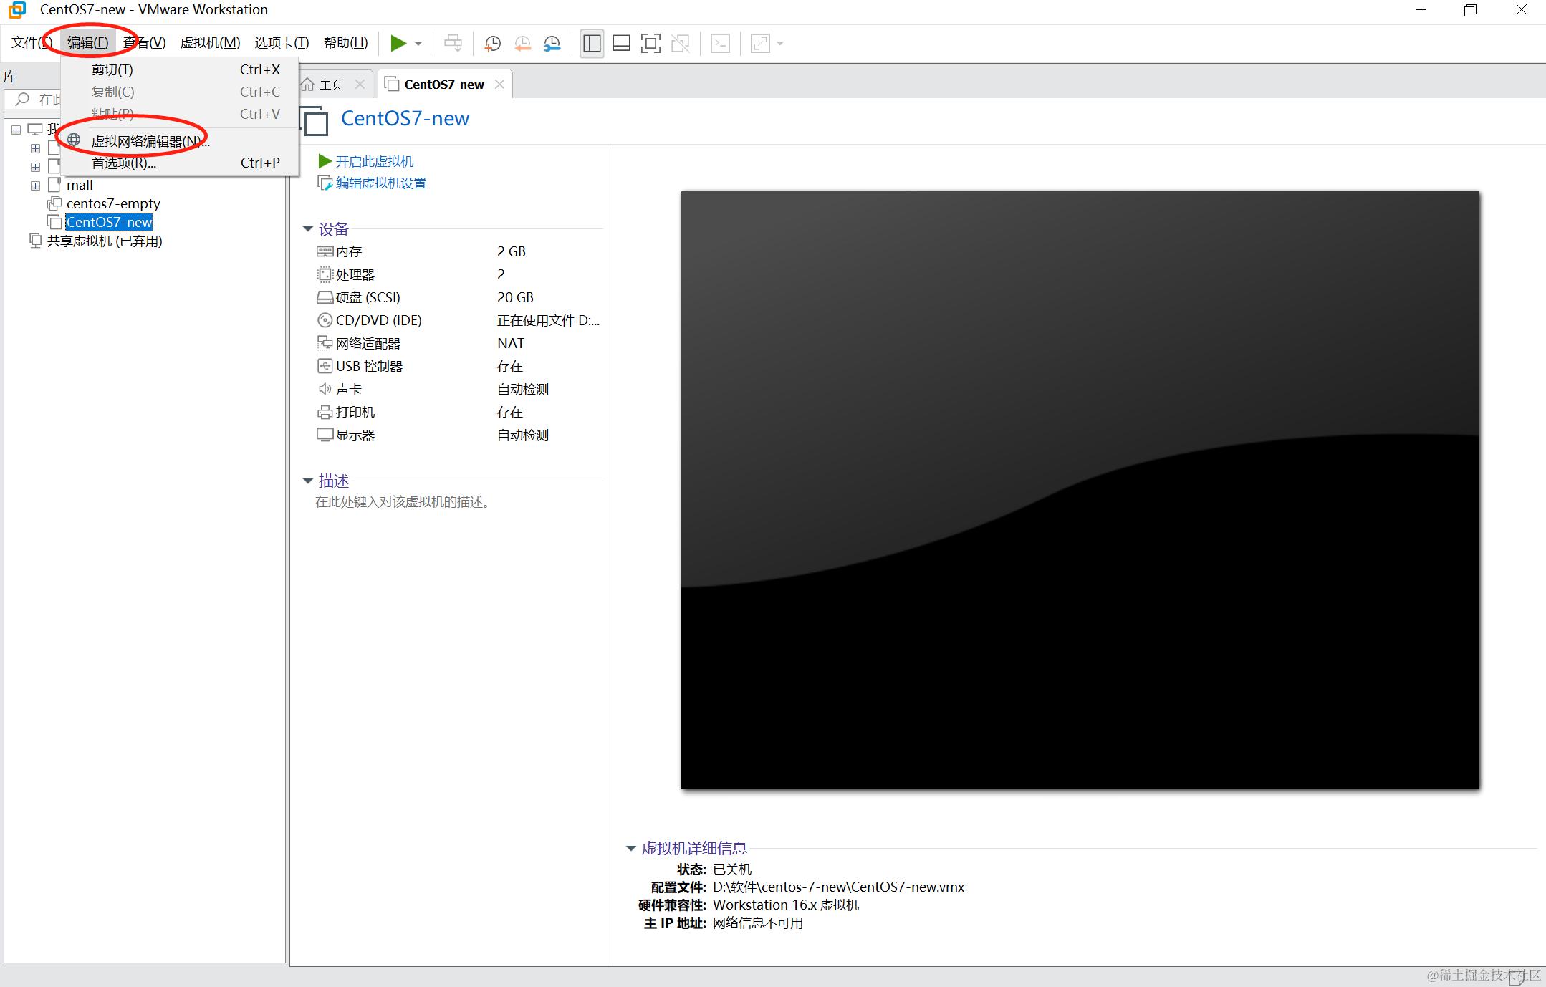This screenshot has height=987, width=1546.
Task: Expand the mall folder in the library
Action: 35,185
